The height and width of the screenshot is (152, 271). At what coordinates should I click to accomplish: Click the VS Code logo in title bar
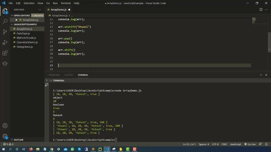[x=3, y=3]
